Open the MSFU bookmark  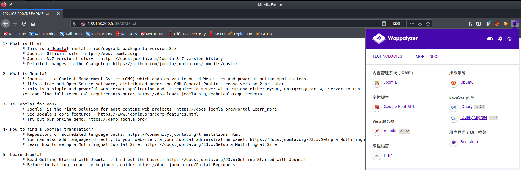click(x=217, y=34)
